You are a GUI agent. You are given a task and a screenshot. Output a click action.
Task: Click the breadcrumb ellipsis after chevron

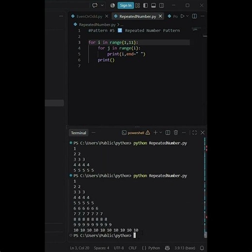point(122,25)
